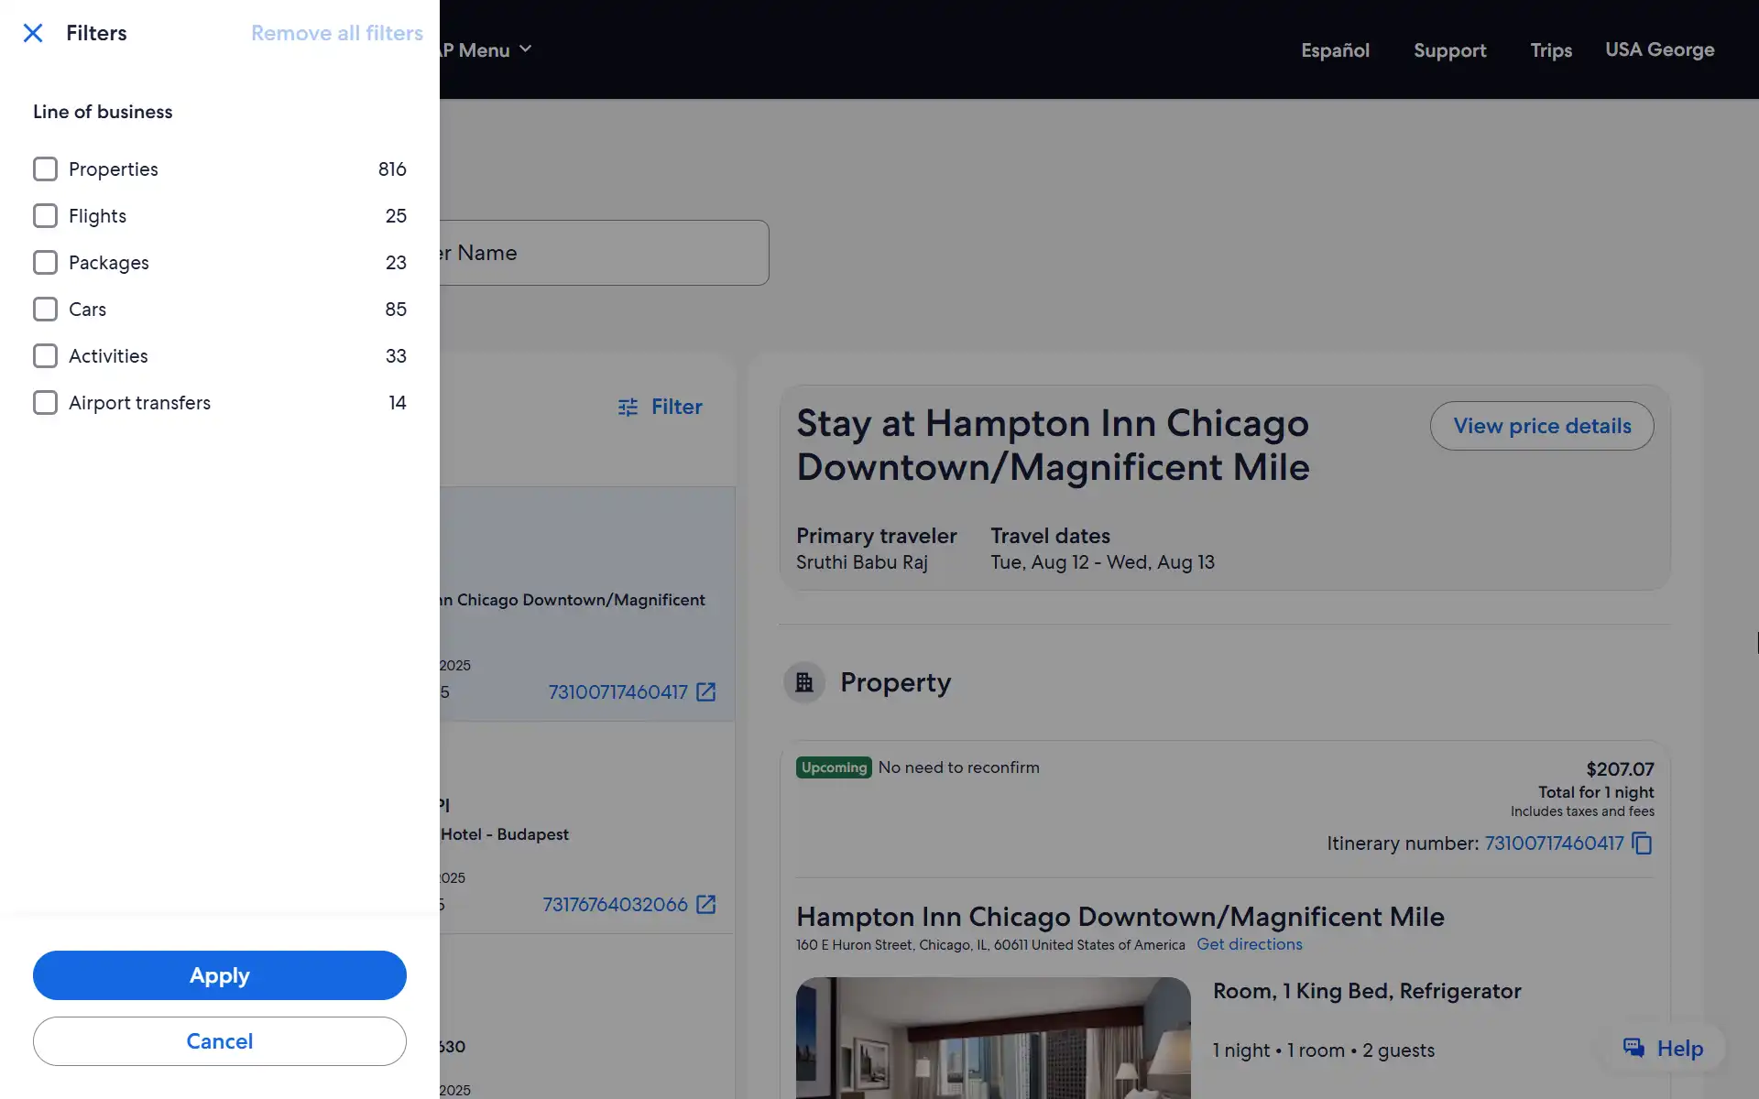Open the Menu dropdown chevron in header
This screenshot has height=1099, width=1759.
[x=525, y=49]
